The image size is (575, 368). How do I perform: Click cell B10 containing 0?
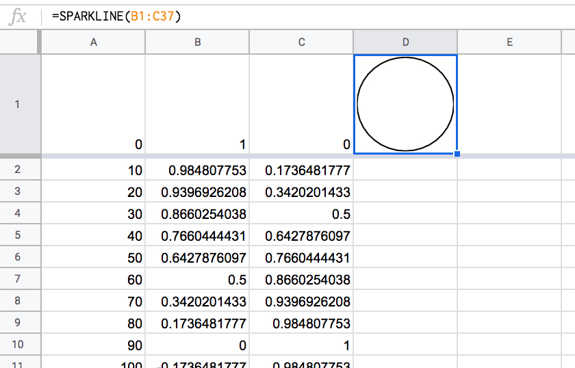[x=197, y=344]
